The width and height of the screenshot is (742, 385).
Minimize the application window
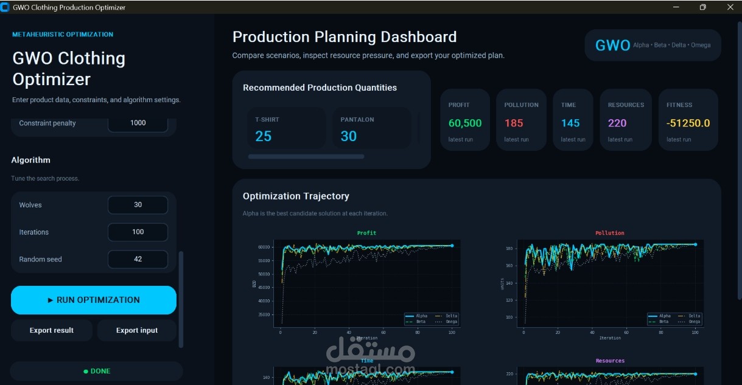(x=676, y=7)
